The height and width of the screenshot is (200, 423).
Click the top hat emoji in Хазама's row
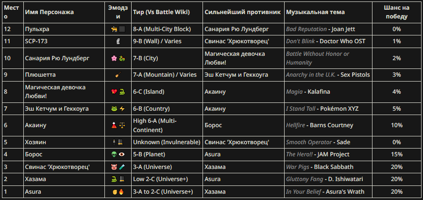[122, 180]
